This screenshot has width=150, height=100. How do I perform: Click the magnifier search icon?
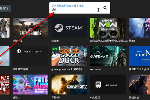coord(105,8)
